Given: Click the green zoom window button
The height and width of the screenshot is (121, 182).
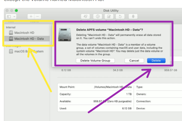Looking at the screenshot, I should (16, 11).
